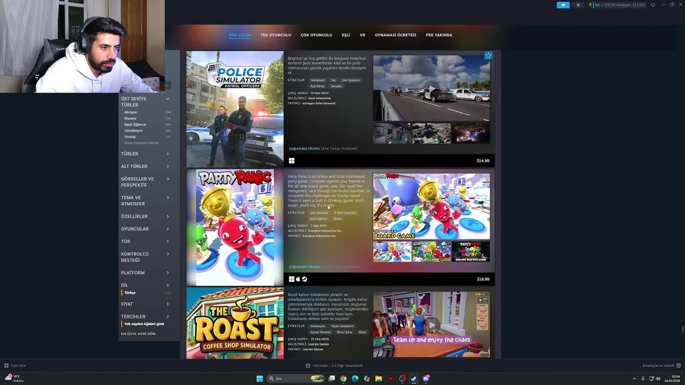Expand TEMA VE ATMOSFER section
Screen dimensions: 685x385
pyautogui.click(x=145, y=201)
